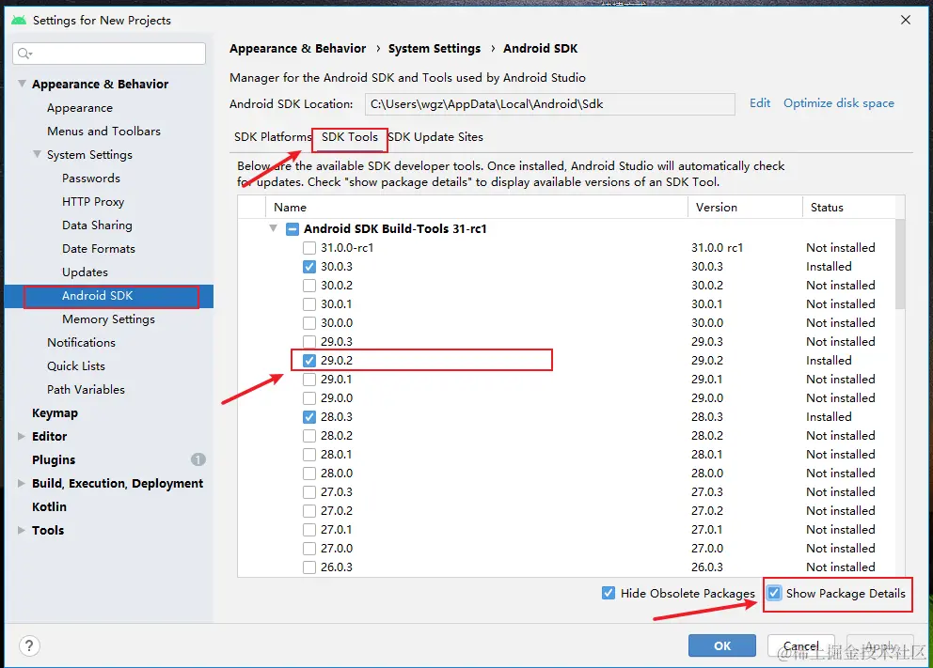Select HTTP Proxy in the settings tree
The width and height of the screenshot is (933, 668).
click(x=93, y=201)
